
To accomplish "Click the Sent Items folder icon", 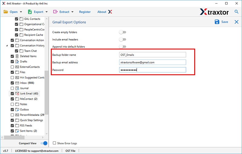I will point(17,131).
